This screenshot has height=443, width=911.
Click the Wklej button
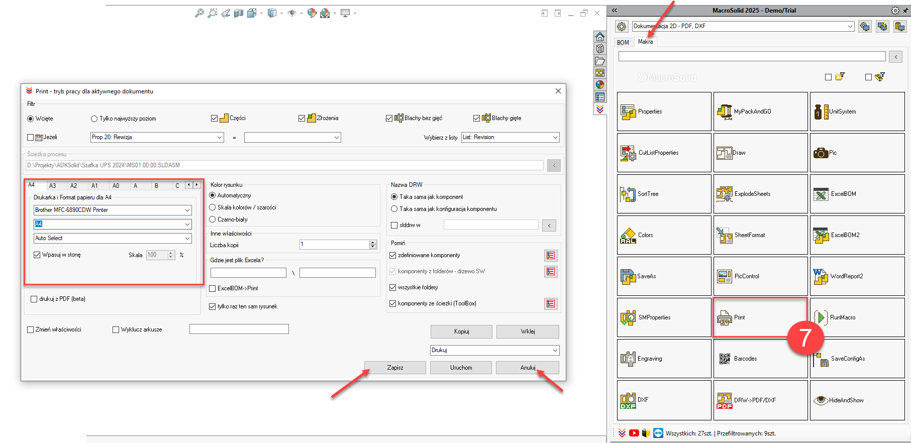528,331
